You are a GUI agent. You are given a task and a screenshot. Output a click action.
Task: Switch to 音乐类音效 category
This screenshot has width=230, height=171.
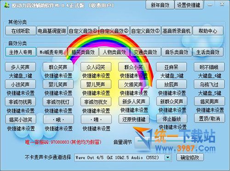[177, 52]
